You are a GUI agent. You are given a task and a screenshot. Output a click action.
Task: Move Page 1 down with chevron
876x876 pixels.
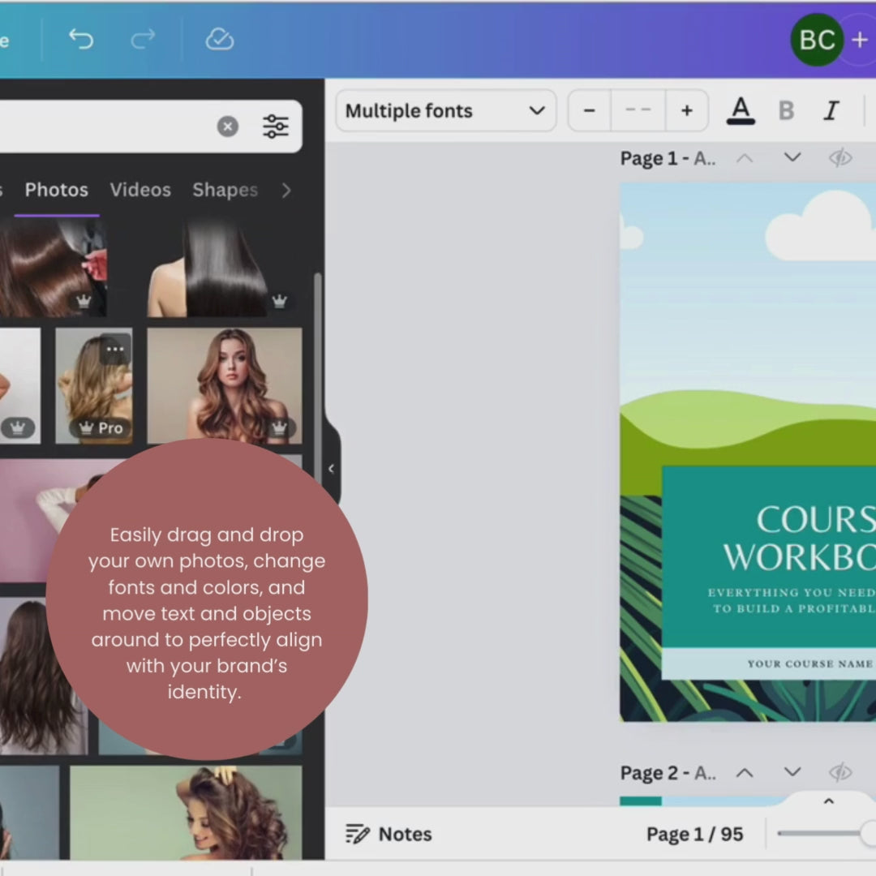[792, 158]
